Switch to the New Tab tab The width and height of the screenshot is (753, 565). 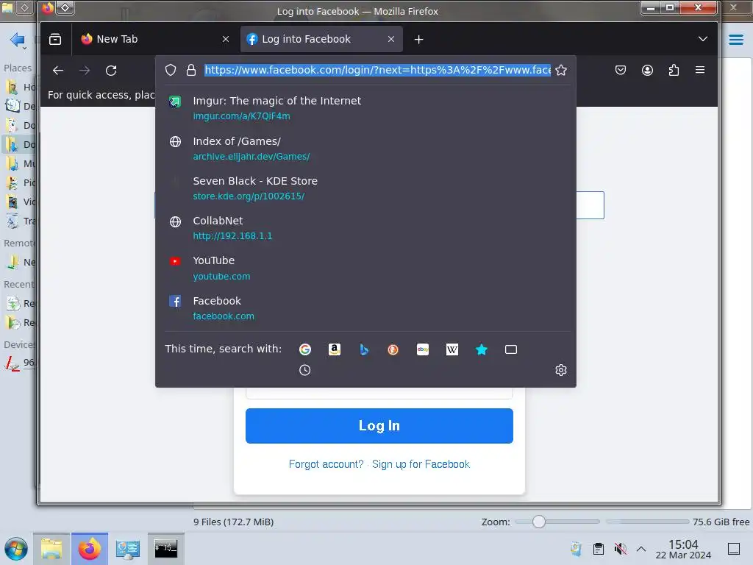tap(155, 40)
